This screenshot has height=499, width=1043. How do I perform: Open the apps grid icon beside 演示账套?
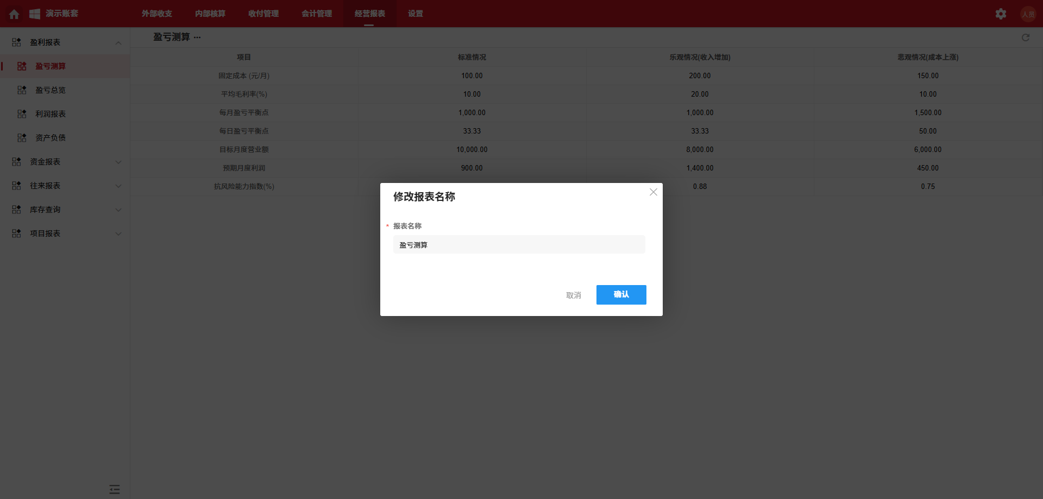coord(34,14)
